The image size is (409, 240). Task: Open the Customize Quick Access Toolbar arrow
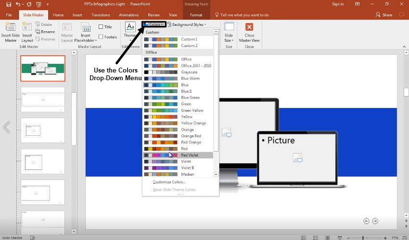coord(48,4)
